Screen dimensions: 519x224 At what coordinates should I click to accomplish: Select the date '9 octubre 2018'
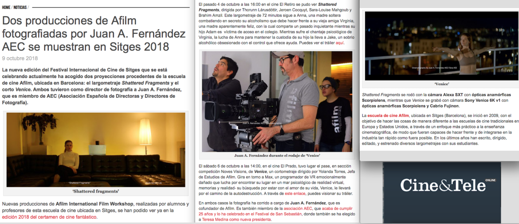20,59
